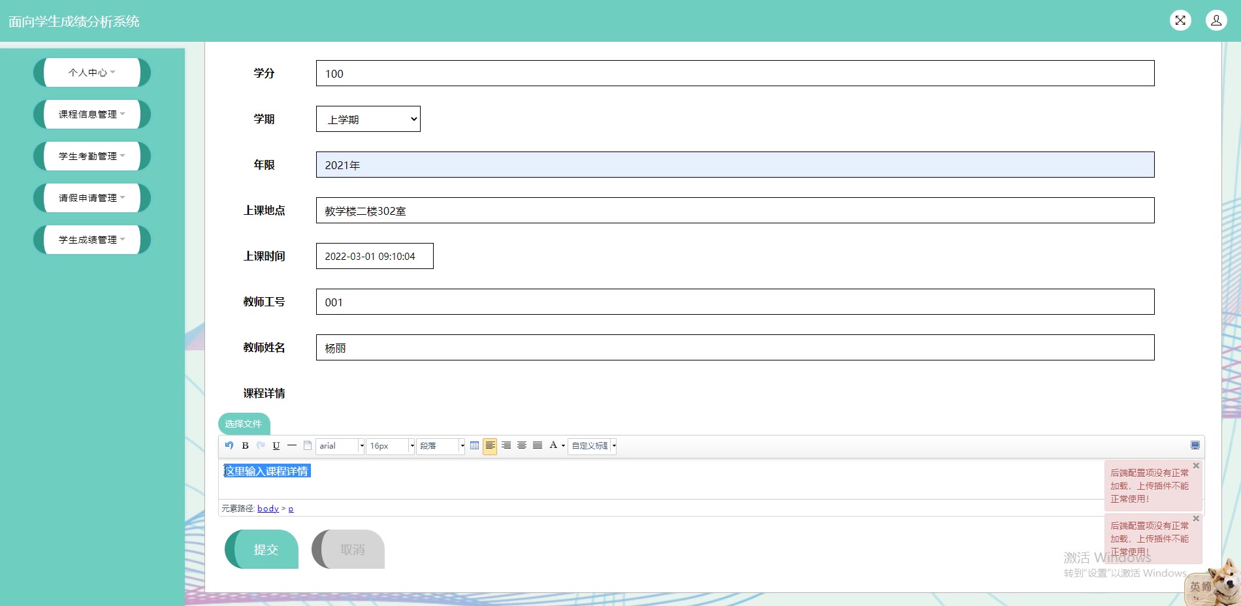Click the body link in element path
The image size is (1241, 606).
[268, 509]
